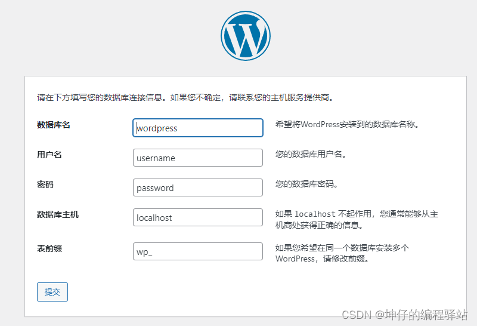Select the 数据库主机 localhost field

click(x=198, y=217)
